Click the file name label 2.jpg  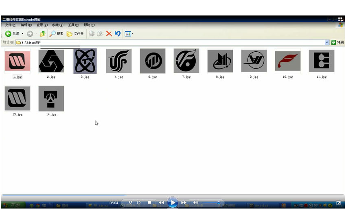51,77
